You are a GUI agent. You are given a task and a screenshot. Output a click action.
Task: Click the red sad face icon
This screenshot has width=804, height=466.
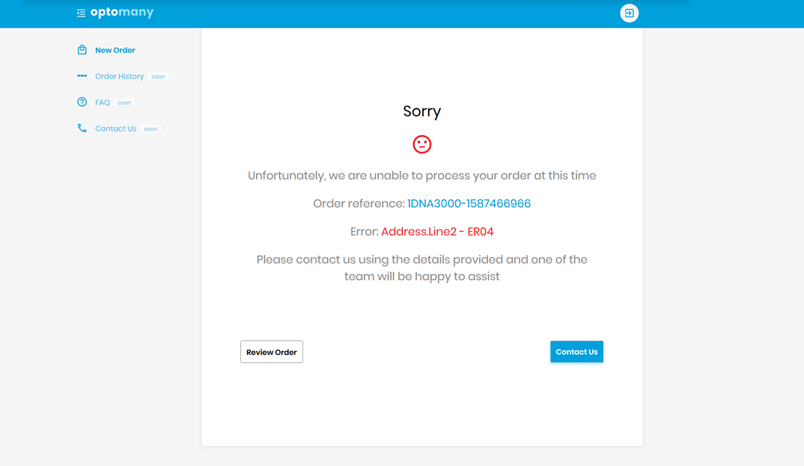pyautogui.click(x=422, y=144)
